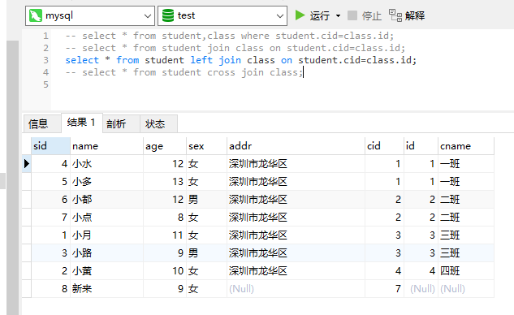Click the addr column header

[296, 146]
